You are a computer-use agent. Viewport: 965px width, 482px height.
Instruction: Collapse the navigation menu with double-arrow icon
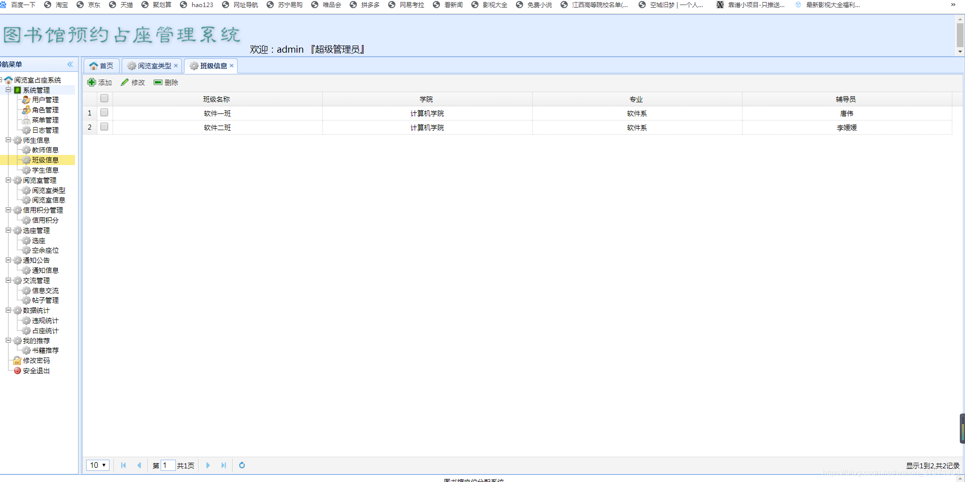[x=70, y=64]
